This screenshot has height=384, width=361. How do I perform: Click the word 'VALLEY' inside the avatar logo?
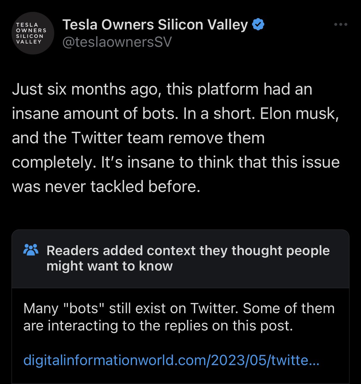point(29,42)
